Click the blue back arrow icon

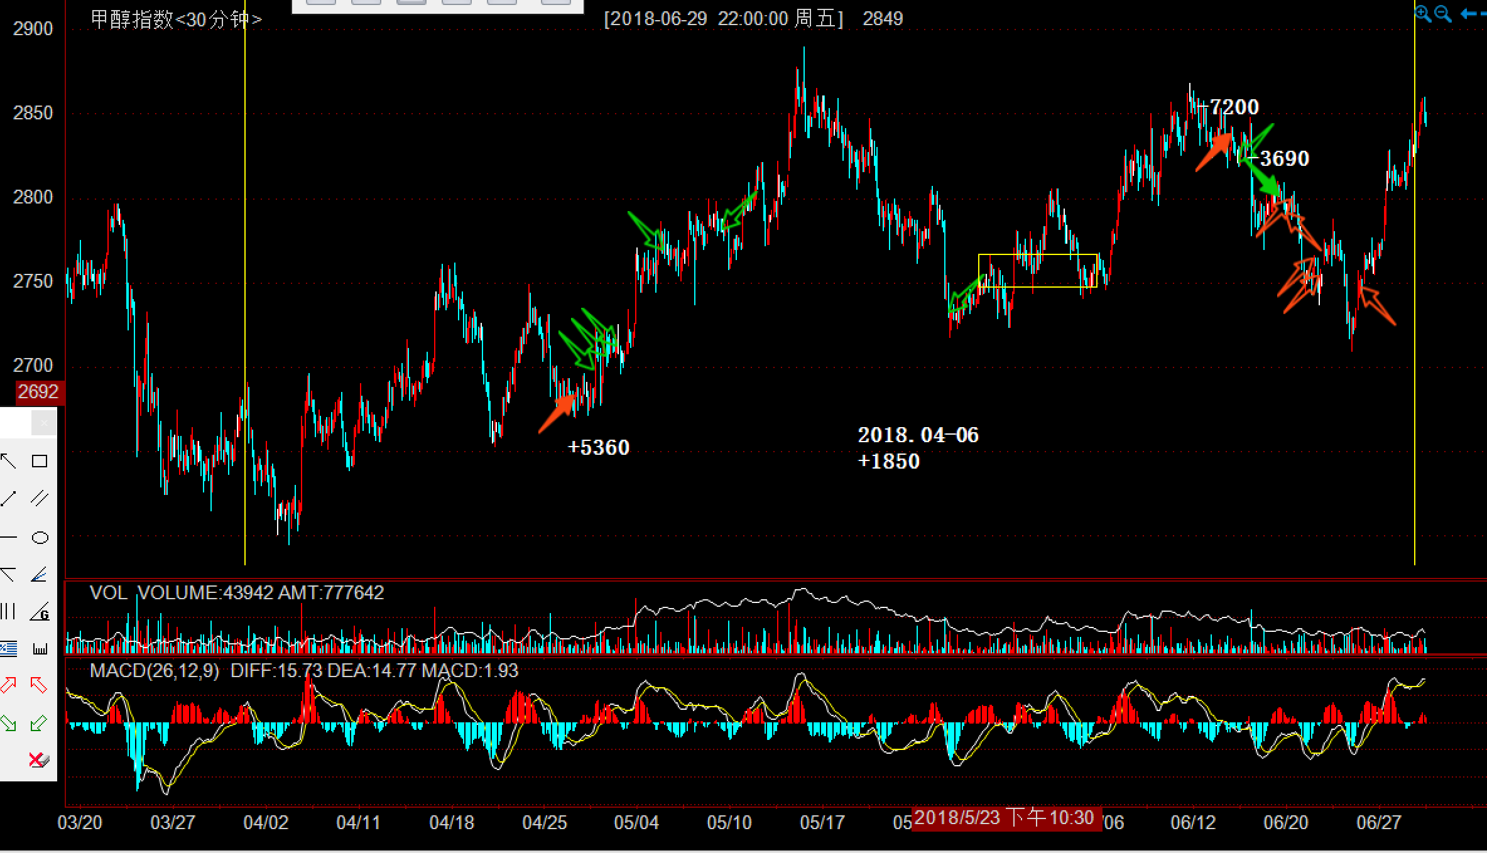tap(1469, 14)
